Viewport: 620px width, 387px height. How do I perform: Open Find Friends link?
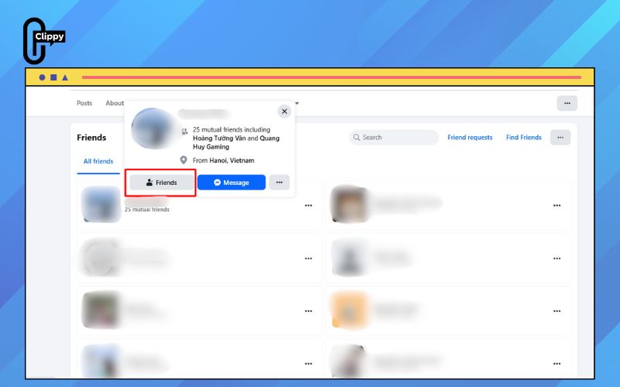click(524, 138)
